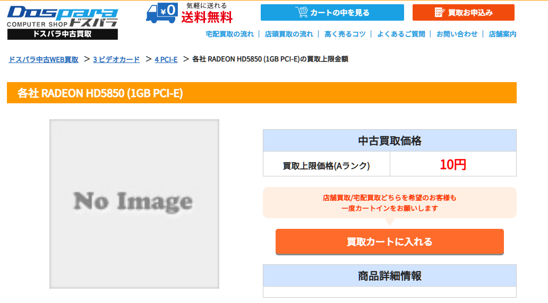Open 店頭買取の流れ menu link
This screenshot has width=548, height=303.
point(289,34)
